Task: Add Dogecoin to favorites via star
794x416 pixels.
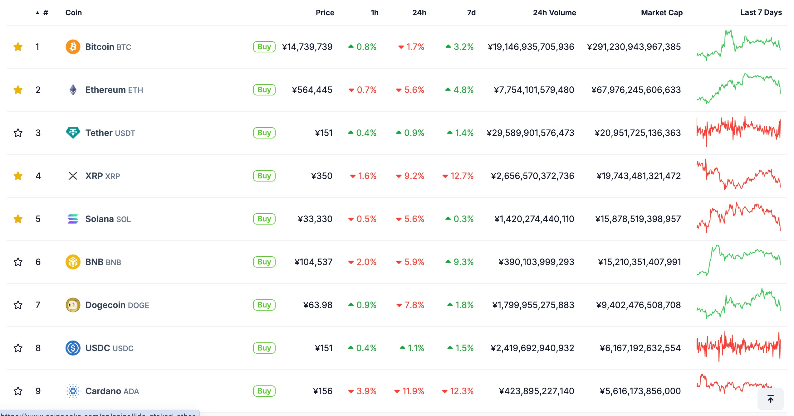Action: coord(18,305)
